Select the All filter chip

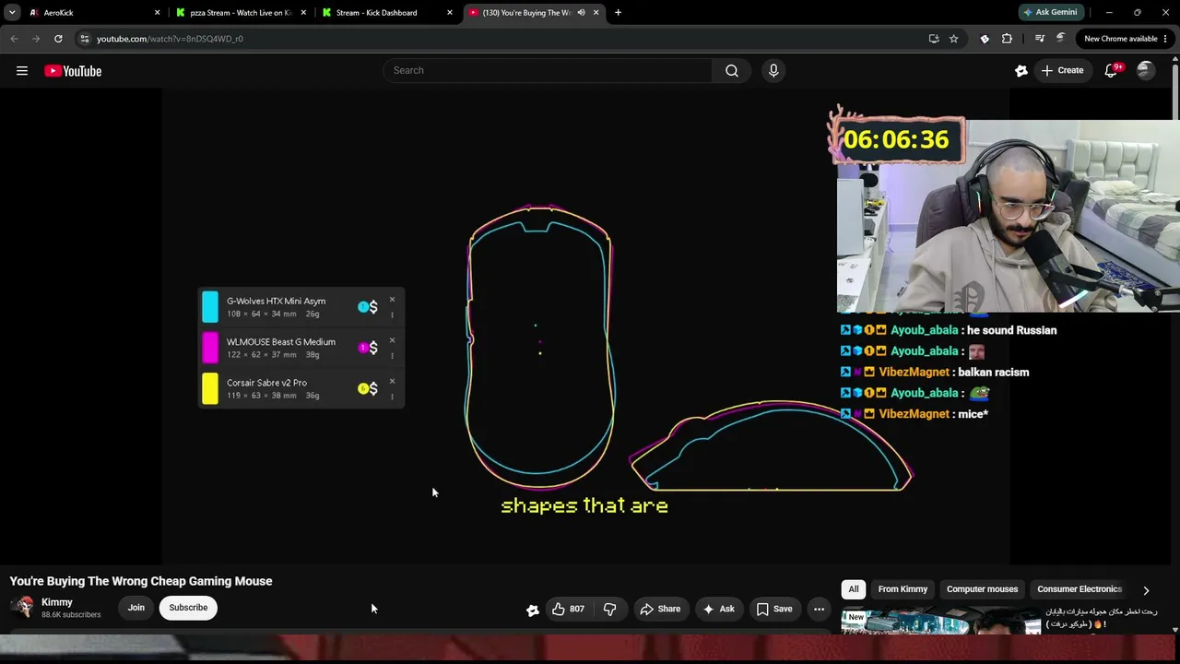[854, 589]
